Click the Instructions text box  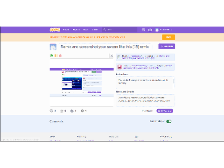(146, 83)
